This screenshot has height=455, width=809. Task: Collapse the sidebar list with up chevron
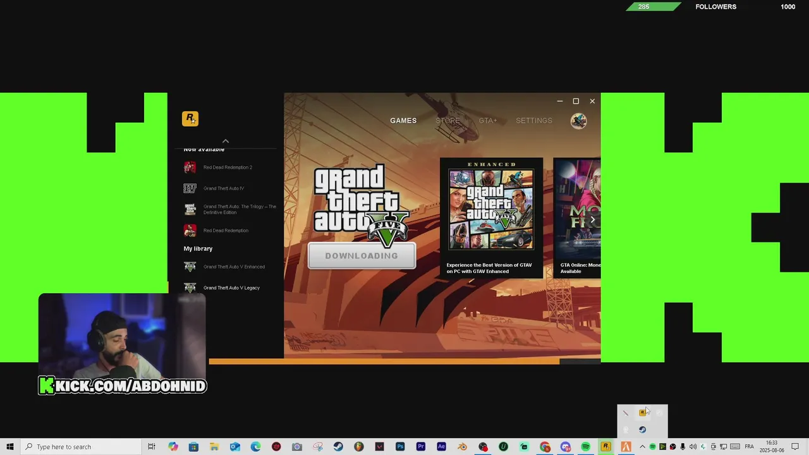(x=226, y=141)
